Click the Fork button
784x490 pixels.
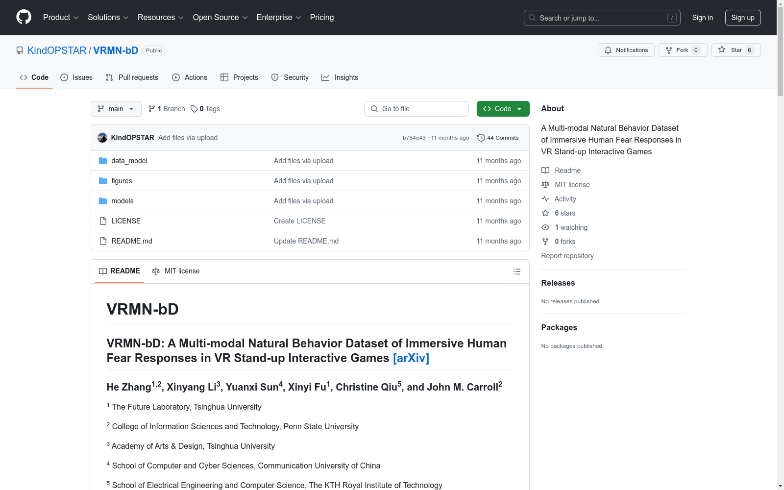point(683,50)
